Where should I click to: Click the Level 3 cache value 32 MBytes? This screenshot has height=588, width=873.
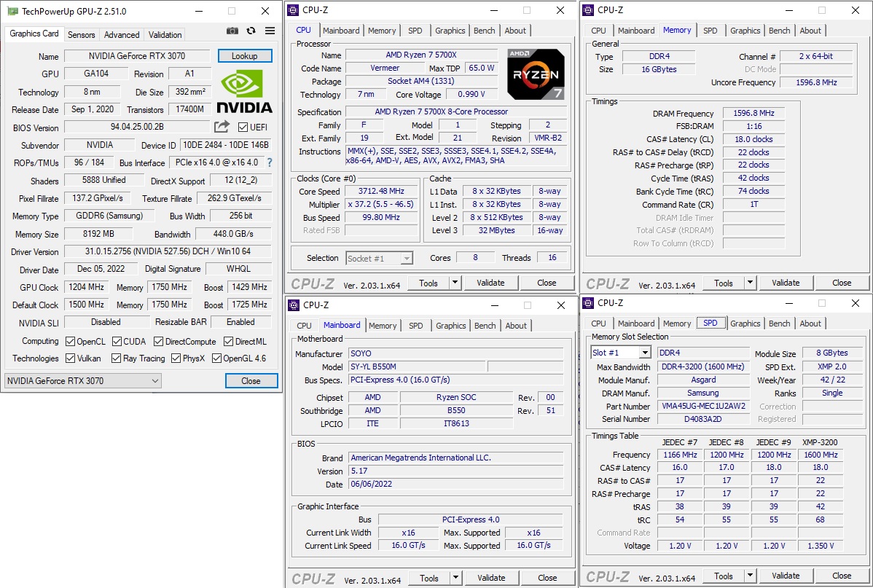(x=497, y=230)
